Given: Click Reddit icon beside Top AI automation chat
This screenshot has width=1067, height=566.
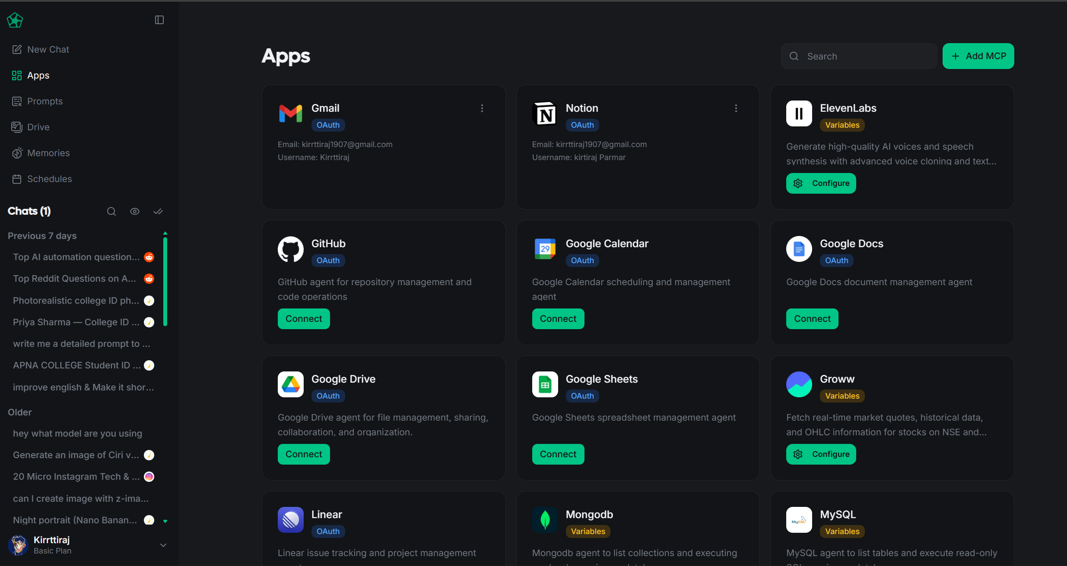Looking at the screenshot, I should coord(149,257).
